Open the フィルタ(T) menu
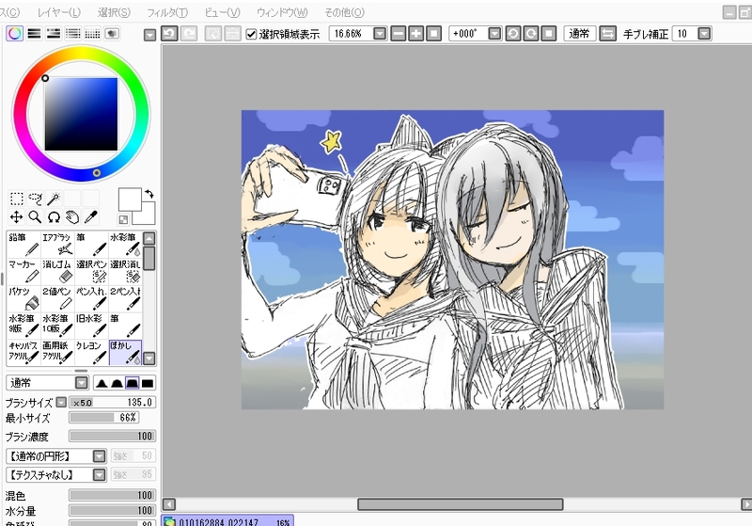752x526 pixels. point(167,12)
